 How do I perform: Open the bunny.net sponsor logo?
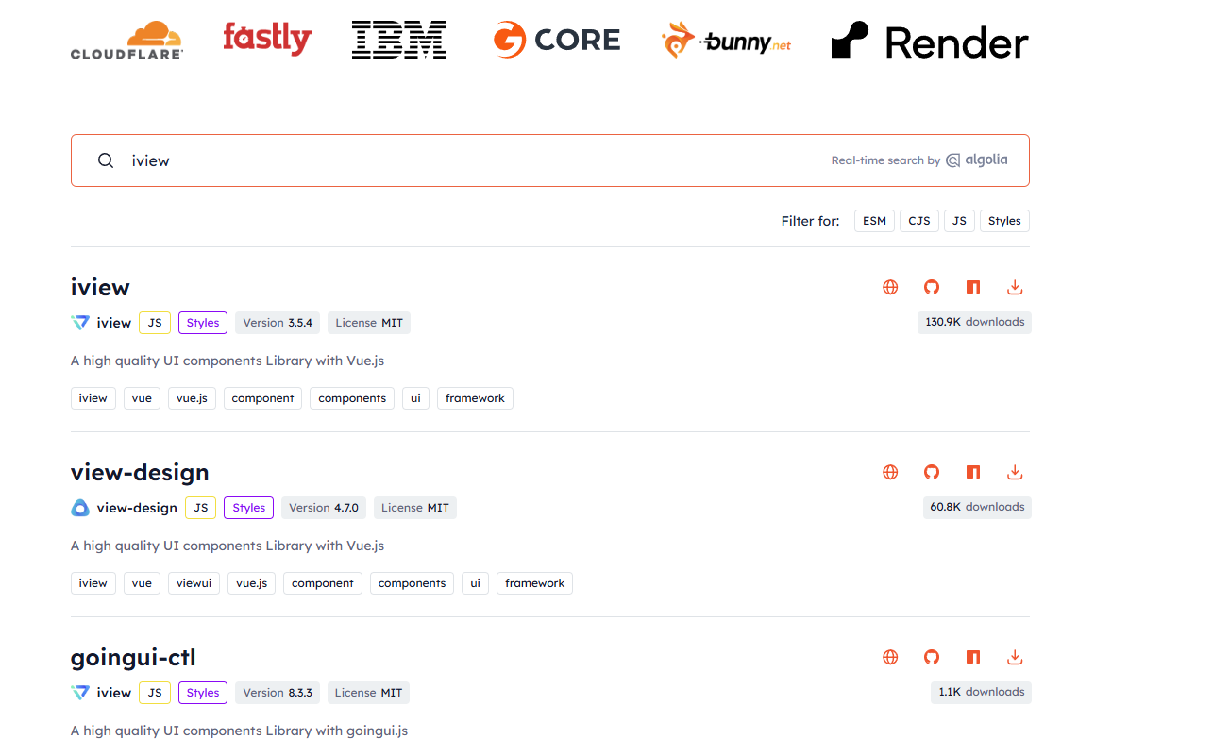726,42
